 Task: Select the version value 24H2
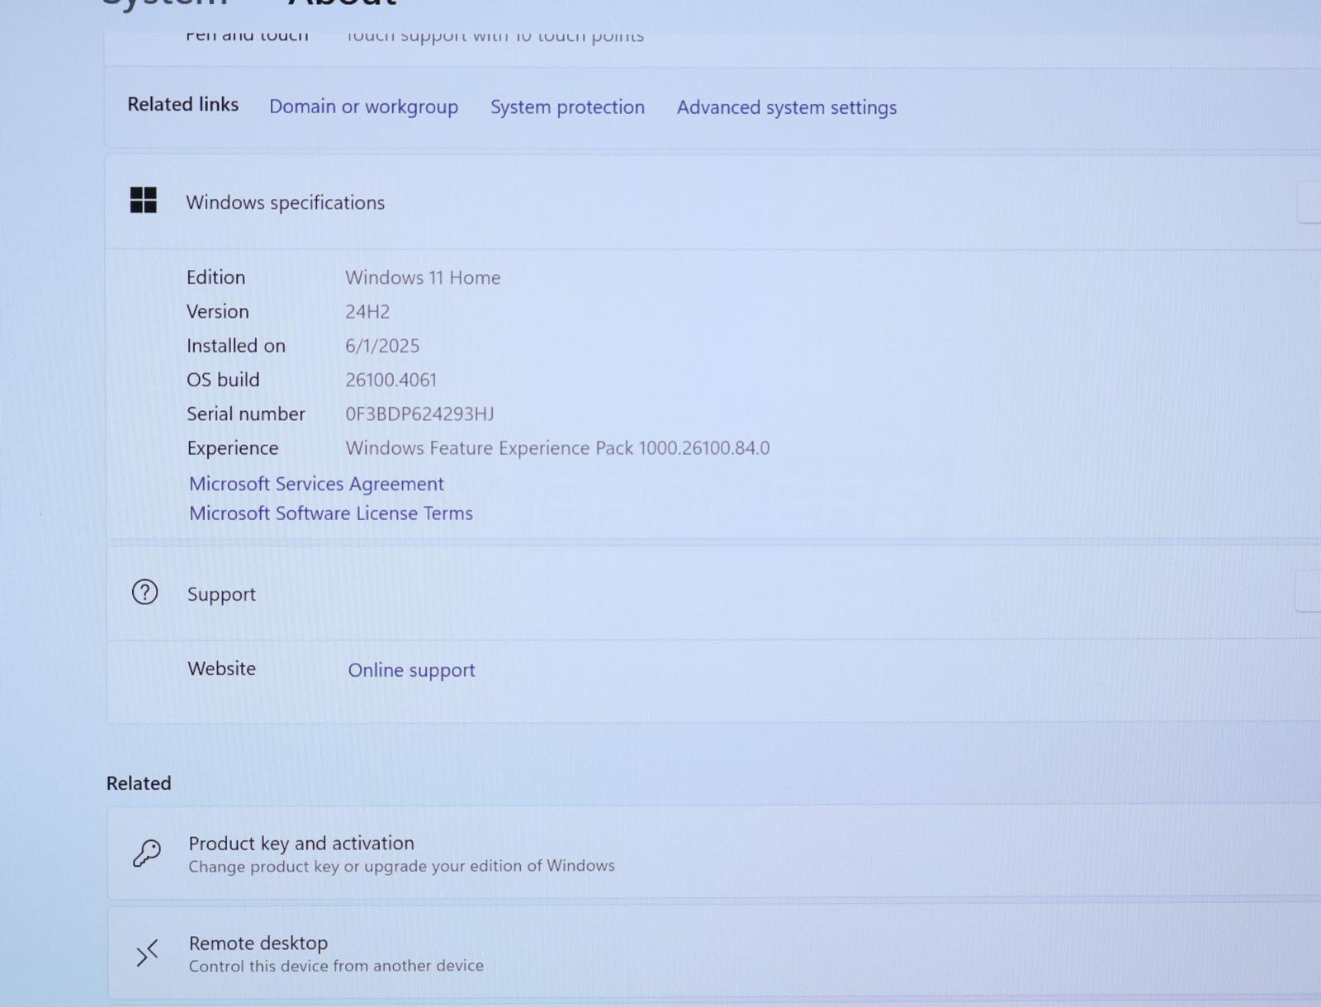[x=367, y=312]
